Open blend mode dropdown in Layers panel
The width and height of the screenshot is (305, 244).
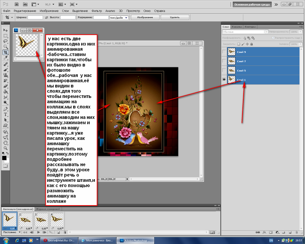266,32
